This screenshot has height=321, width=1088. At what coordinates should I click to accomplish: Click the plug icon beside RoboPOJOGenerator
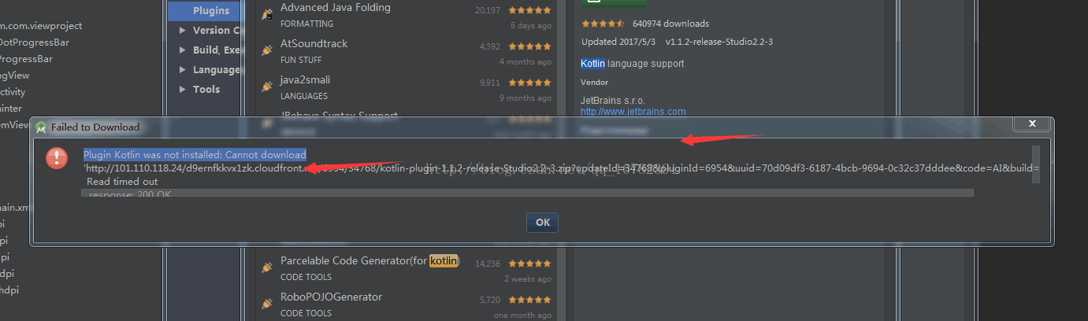(x=267, y=304)
